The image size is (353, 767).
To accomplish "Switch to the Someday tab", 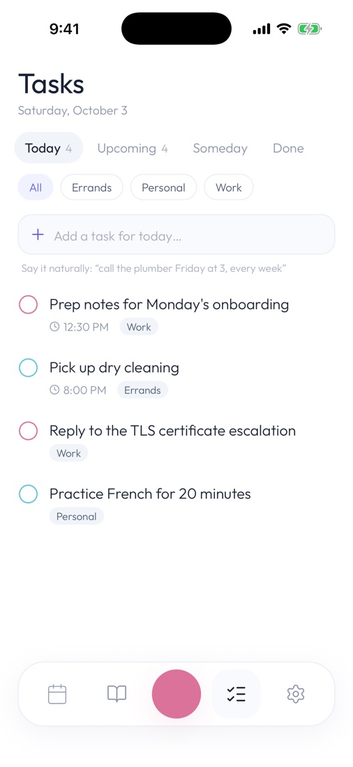I will click(x=220, y=149).
